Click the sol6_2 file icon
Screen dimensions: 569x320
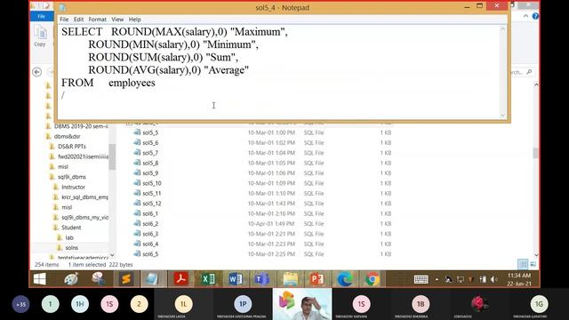tap(137, 223)
